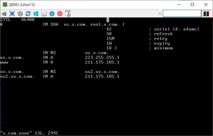The width and height of the screenshot is (213, 136).
Task: Toggle the fullscreen view icon
Action: pyautogui.click(x=12, y=14)
